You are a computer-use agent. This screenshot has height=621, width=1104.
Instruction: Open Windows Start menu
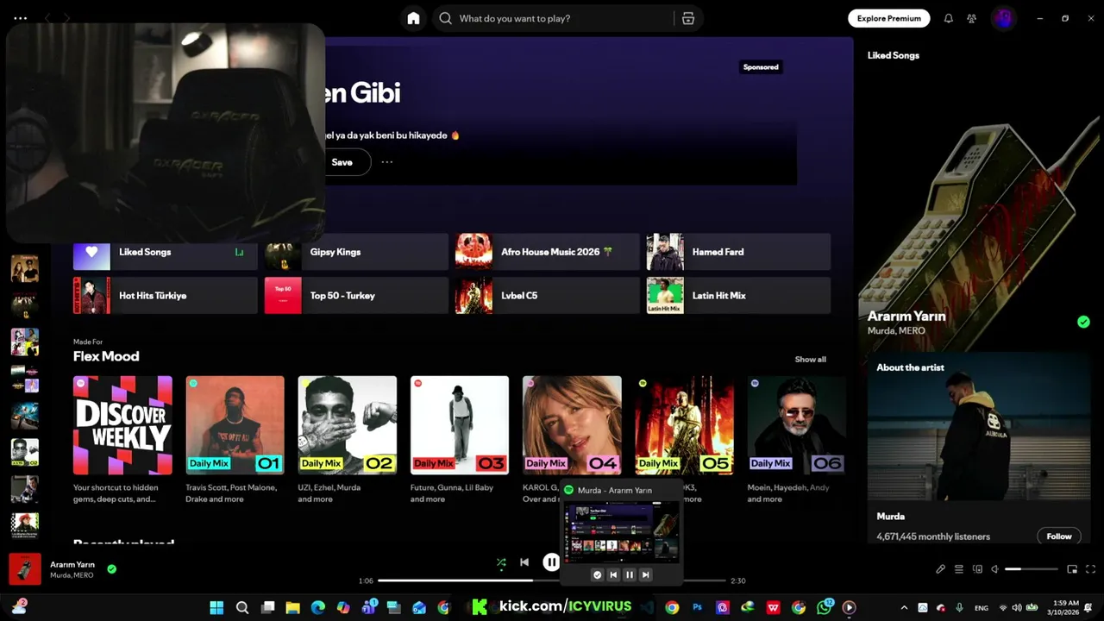pos(216,607)
